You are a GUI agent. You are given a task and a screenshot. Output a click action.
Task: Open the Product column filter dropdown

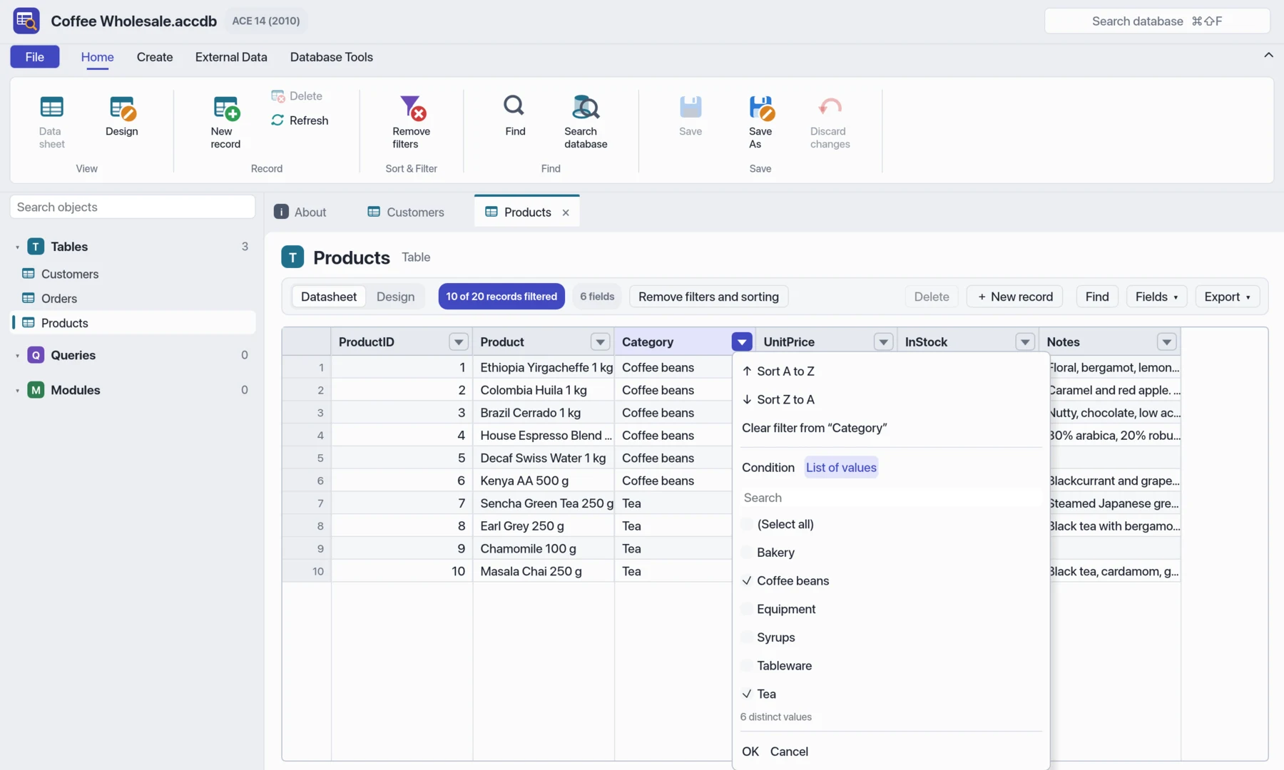601,342
